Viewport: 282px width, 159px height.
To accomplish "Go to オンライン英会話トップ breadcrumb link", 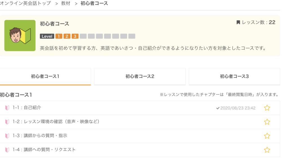I will tap(26, 3).
